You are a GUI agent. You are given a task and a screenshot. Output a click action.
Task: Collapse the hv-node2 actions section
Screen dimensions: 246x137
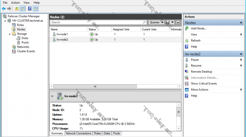(x=241, y=54)
